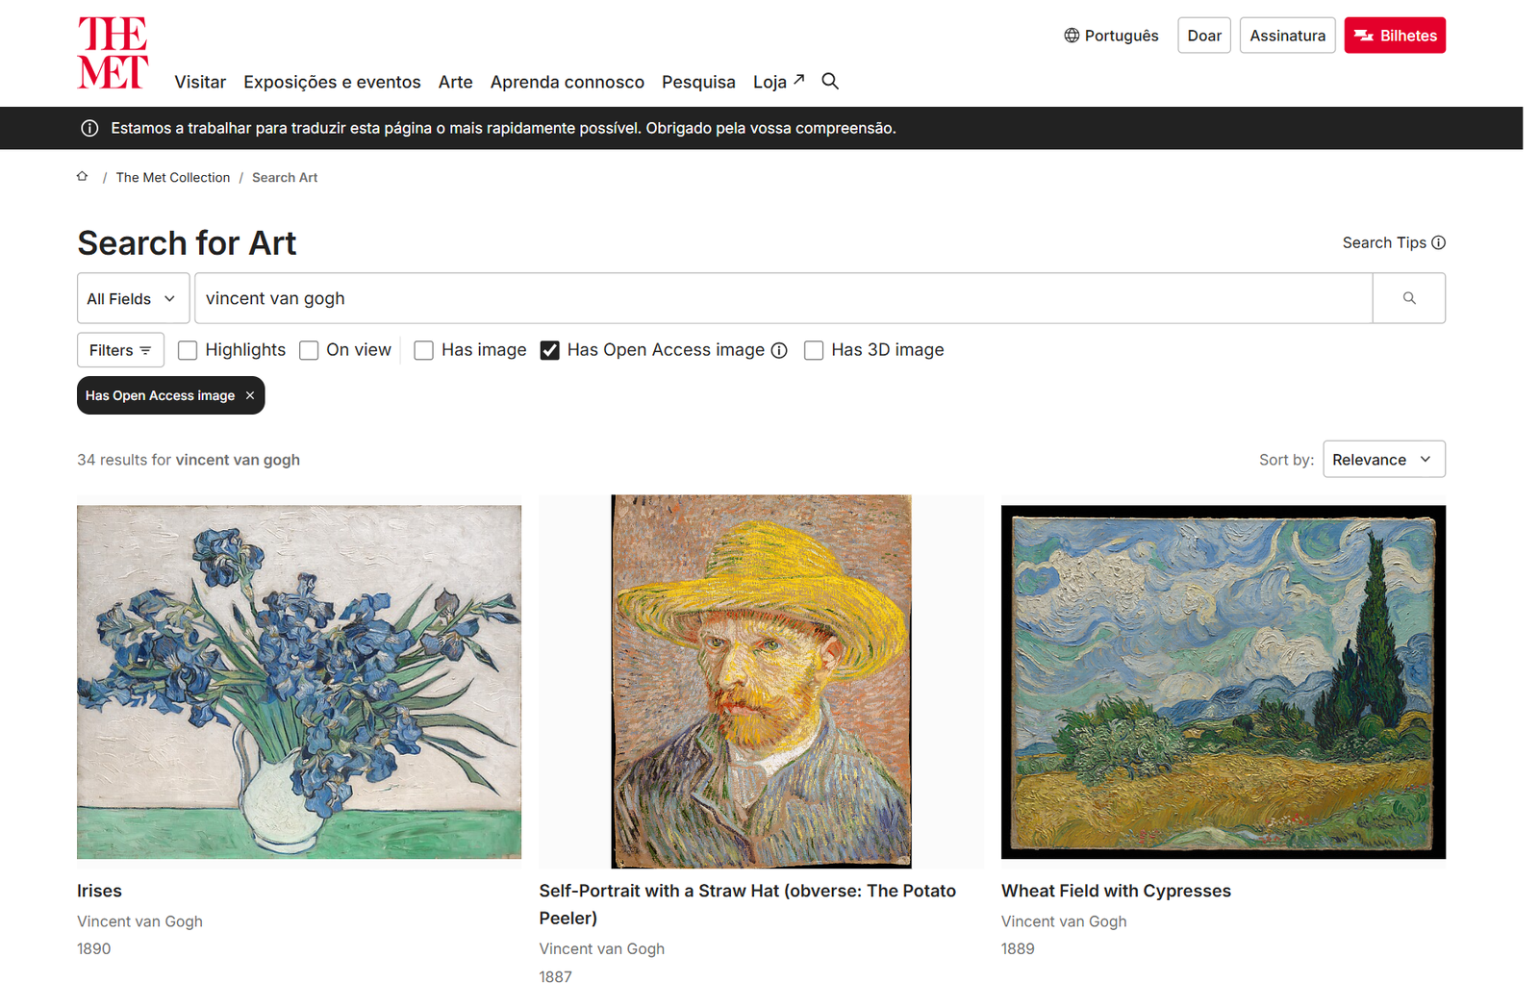This screenshot has width=1539, height=983.
Task: Open Search Tips
Action: (1394, 242)
